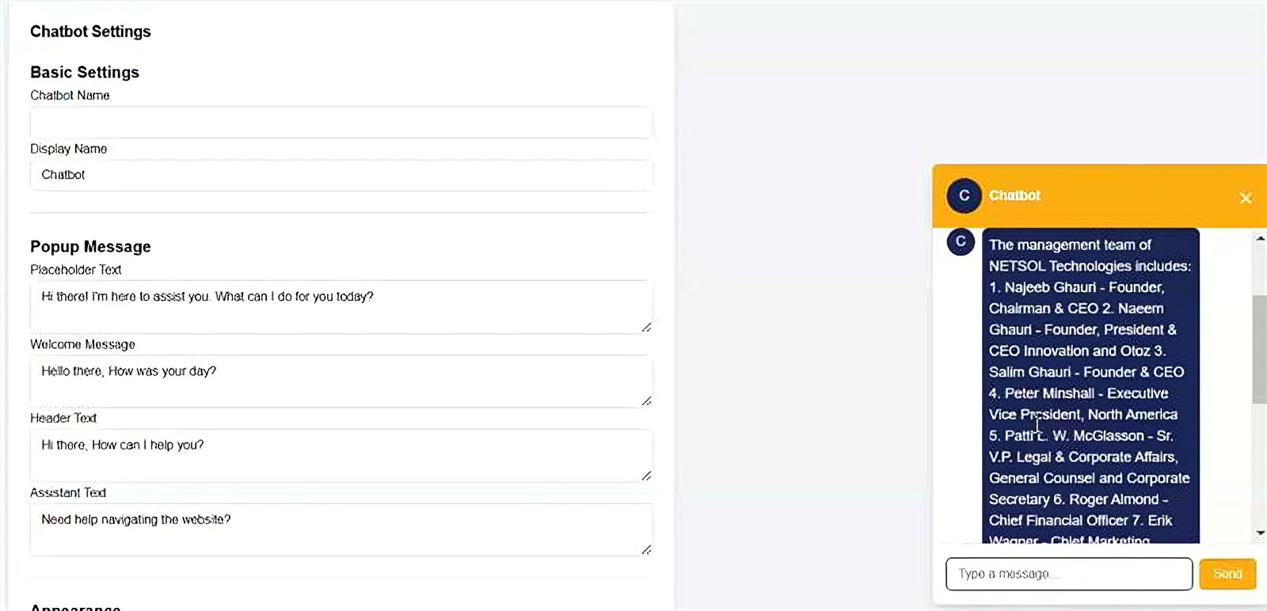Image resolution: width=1267 pixels, height=611 pixels.
Task: Click the NETSOL management team message bubble
Action: (1090, 385)
